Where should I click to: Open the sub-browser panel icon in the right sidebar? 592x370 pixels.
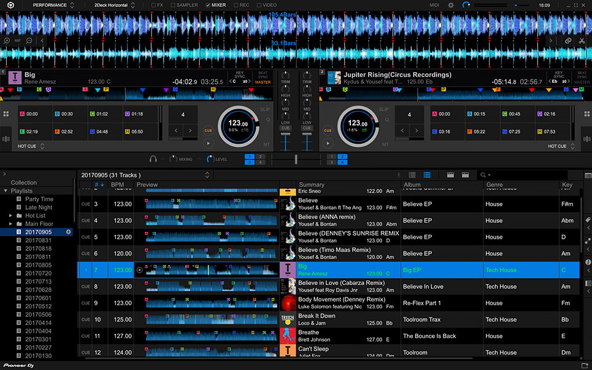point(588,283)
